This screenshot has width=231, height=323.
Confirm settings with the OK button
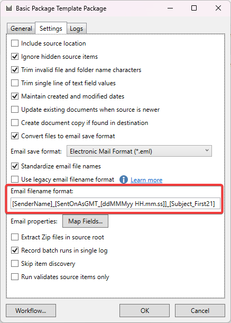(x=145, y=310)
